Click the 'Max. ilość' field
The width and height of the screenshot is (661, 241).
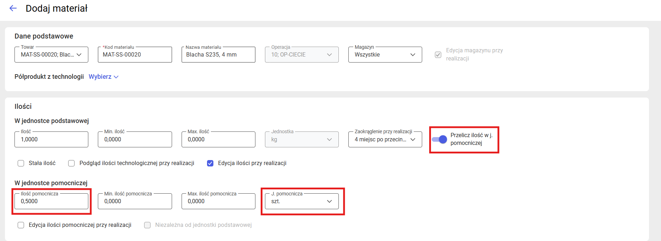click(x=218, y=140)
